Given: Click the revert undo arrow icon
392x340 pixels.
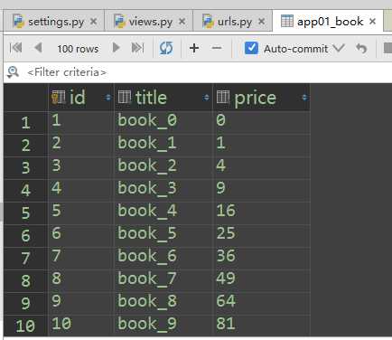Looking at the screenshot, I should [x=361, y=48].
